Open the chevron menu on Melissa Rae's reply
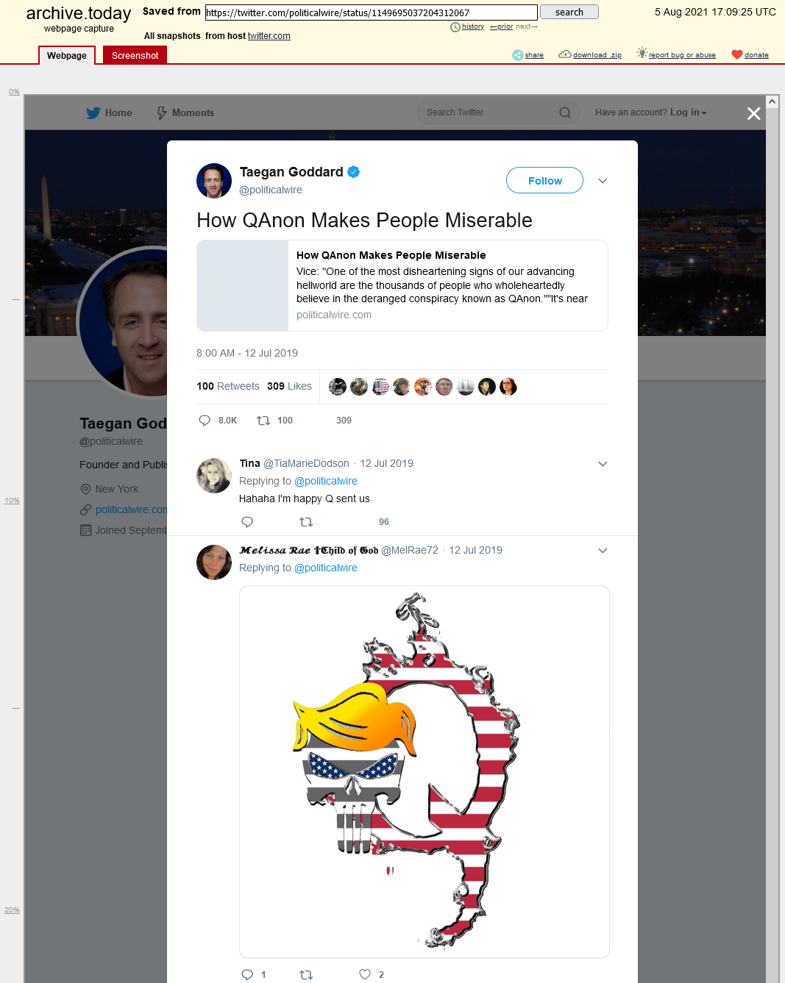This screenshot has height=983, width=785. pos(603,551)
